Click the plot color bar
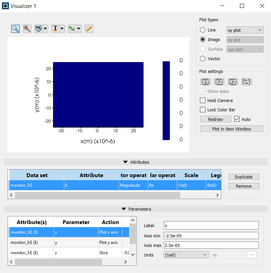Image resolution: width=271 pixels, height=273 pixels. (166, 101)
